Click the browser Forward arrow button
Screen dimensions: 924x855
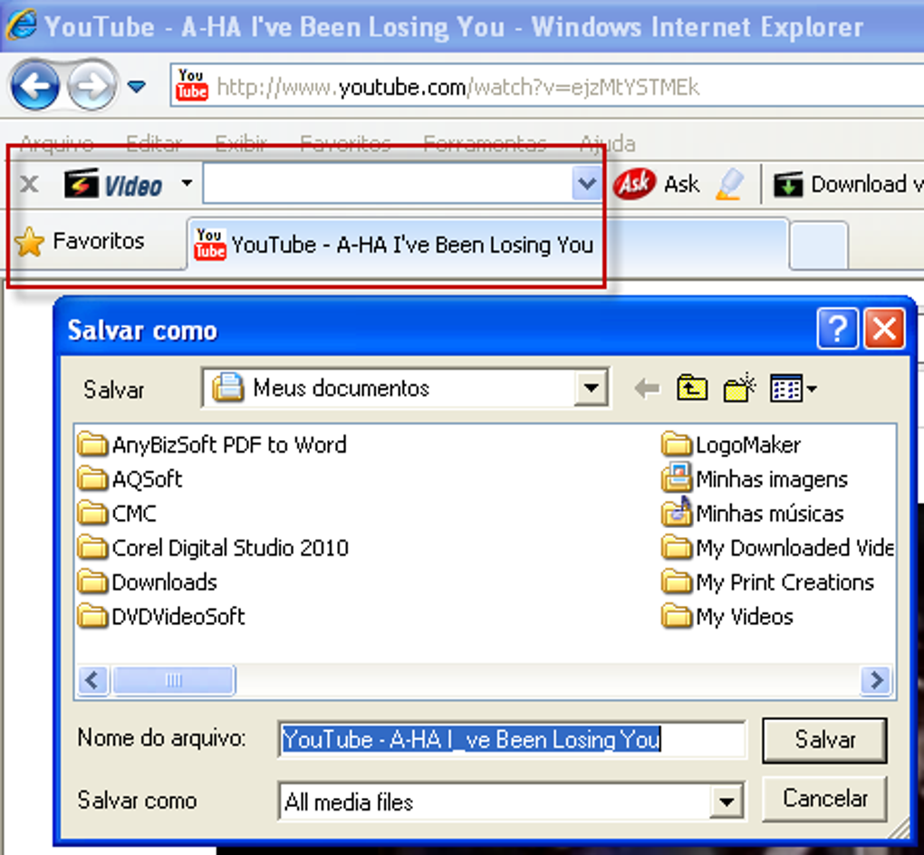tap(91, 87)
